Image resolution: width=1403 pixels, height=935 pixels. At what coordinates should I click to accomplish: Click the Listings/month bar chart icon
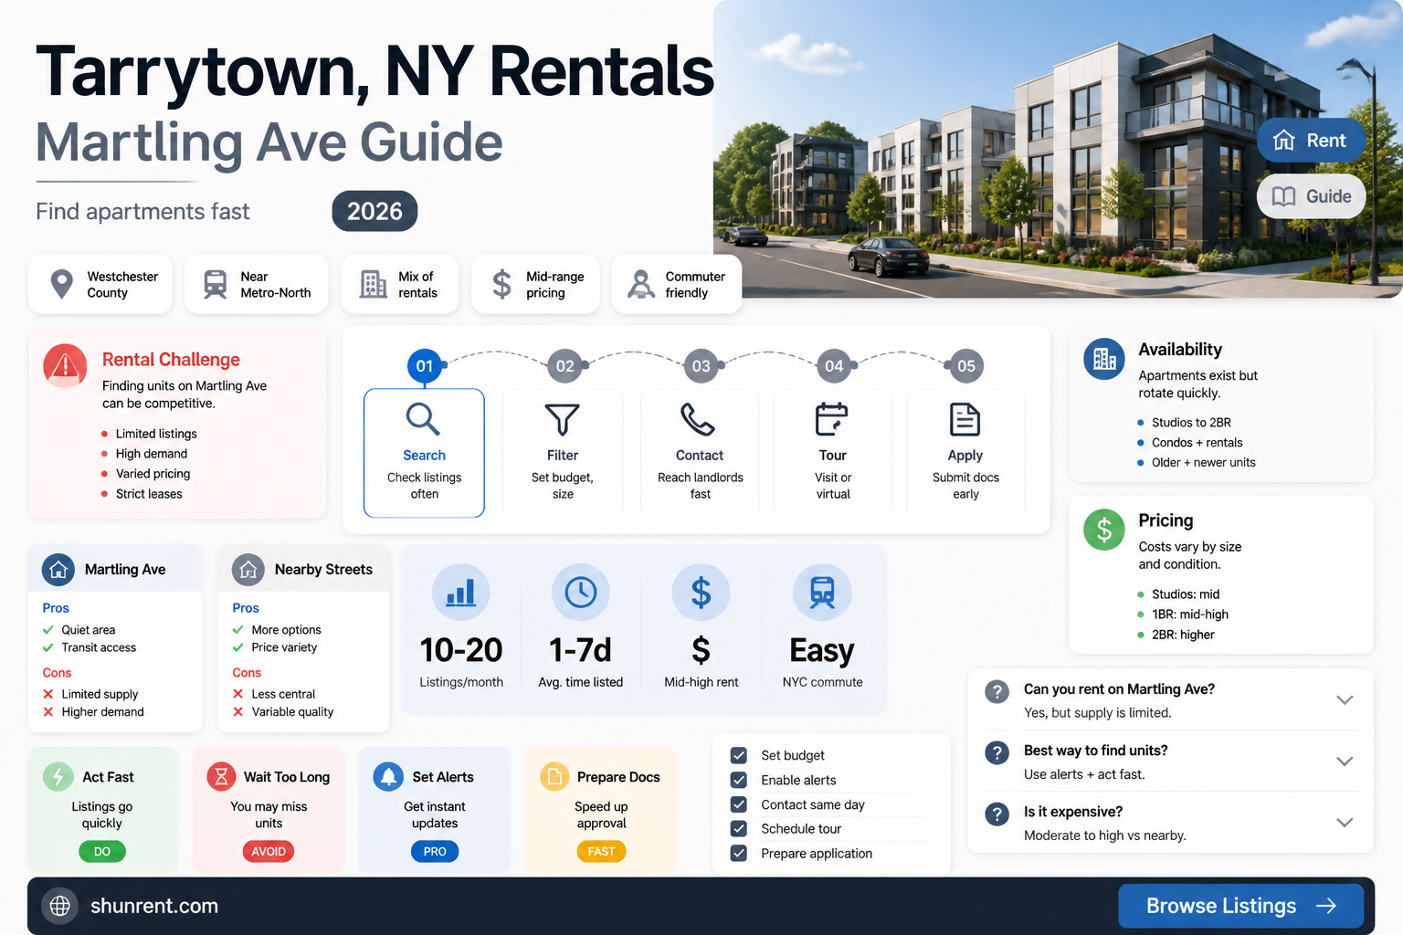pyautogui.click(x=461, y=593)
